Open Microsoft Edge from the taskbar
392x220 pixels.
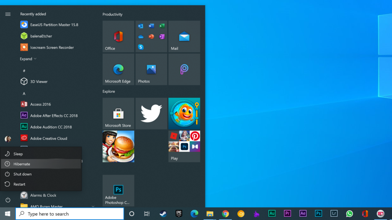tap(194, 214)
